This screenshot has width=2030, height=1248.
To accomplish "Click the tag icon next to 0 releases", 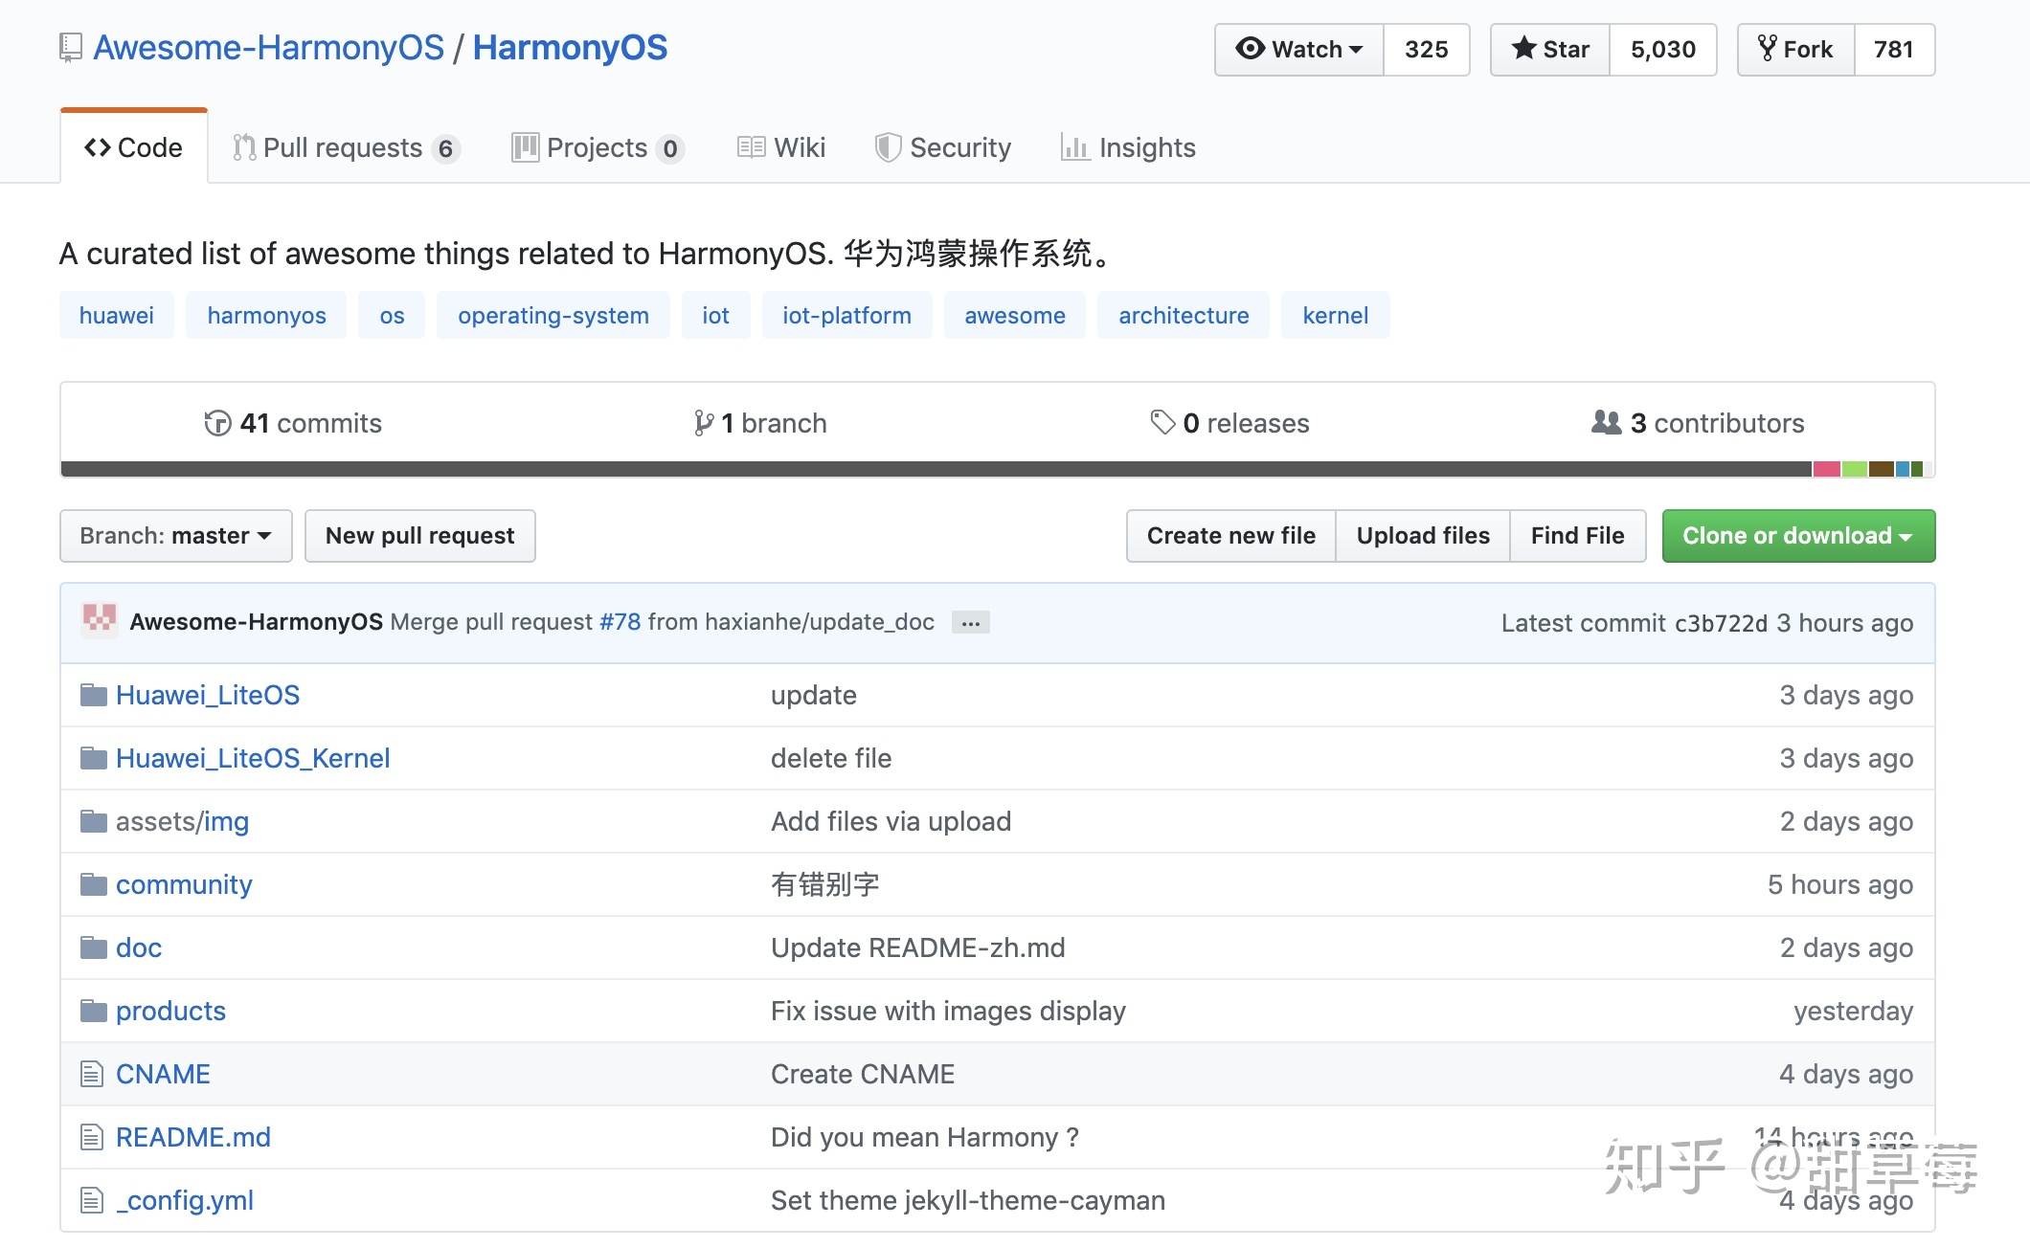I will 1162,422.
